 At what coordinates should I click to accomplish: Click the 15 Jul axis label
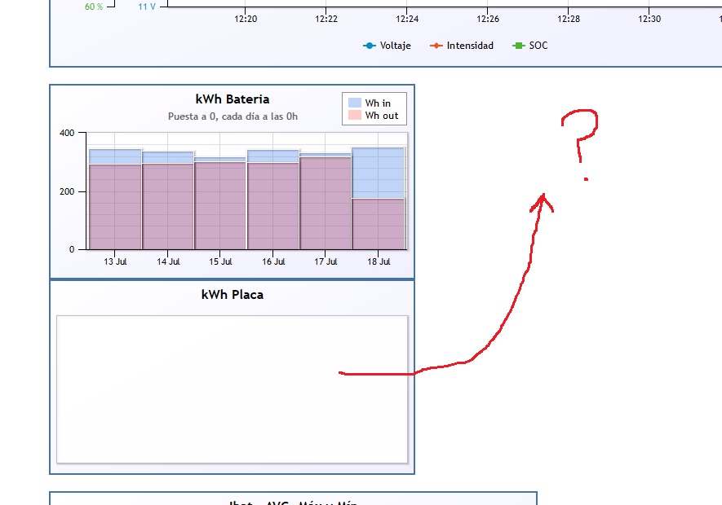pos(220,261)
